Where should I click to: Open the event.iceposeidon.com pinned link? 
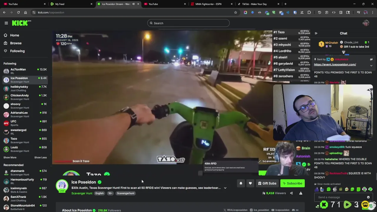coord(335,64)
